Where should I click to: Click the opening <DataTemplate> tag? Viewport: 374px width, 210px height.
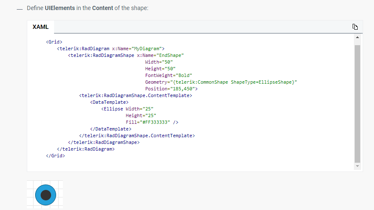tap(109, 102)
